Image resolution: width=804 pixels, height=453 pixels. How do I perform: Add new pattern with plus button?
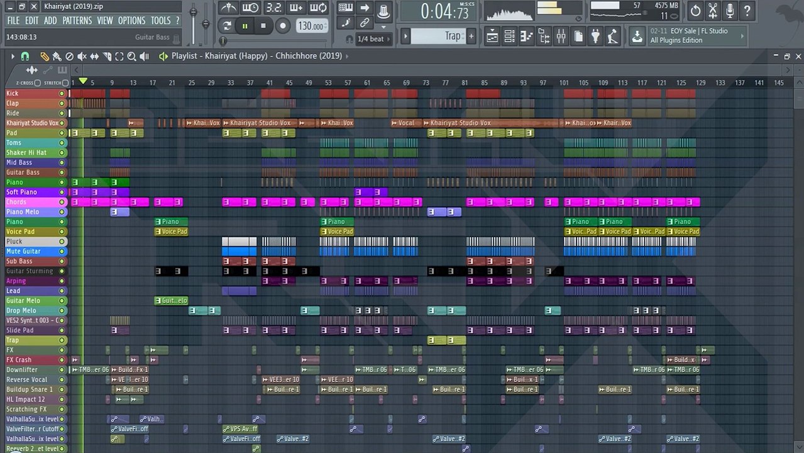[x=471, y=36]
